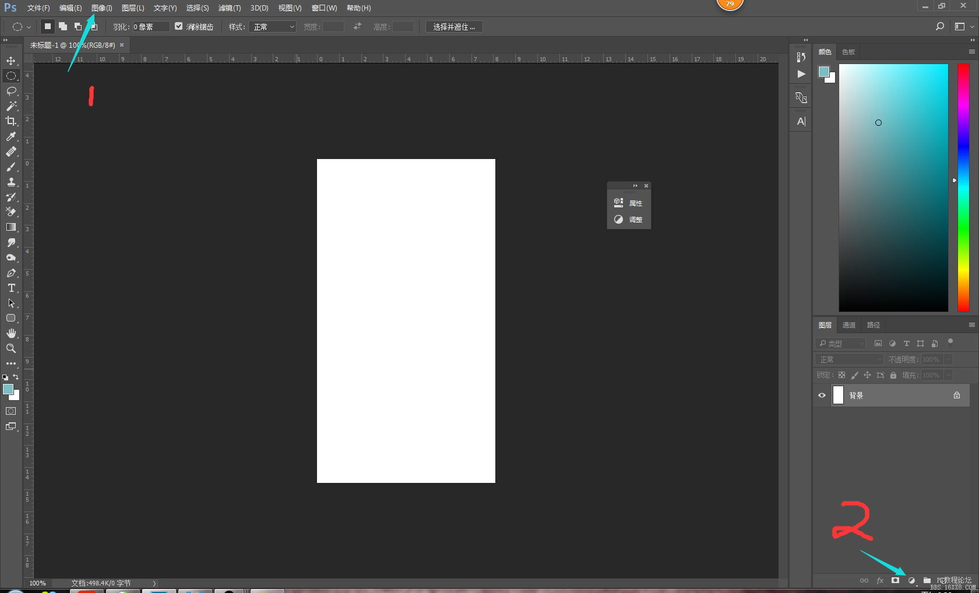This screenshot has height=593, width=979.
Task: Open the Layers panel flyout menu
Action: coord(971,325)
